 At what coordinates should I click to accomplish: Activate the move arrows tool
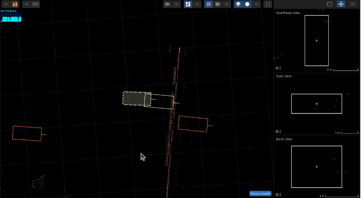point(341,4)
